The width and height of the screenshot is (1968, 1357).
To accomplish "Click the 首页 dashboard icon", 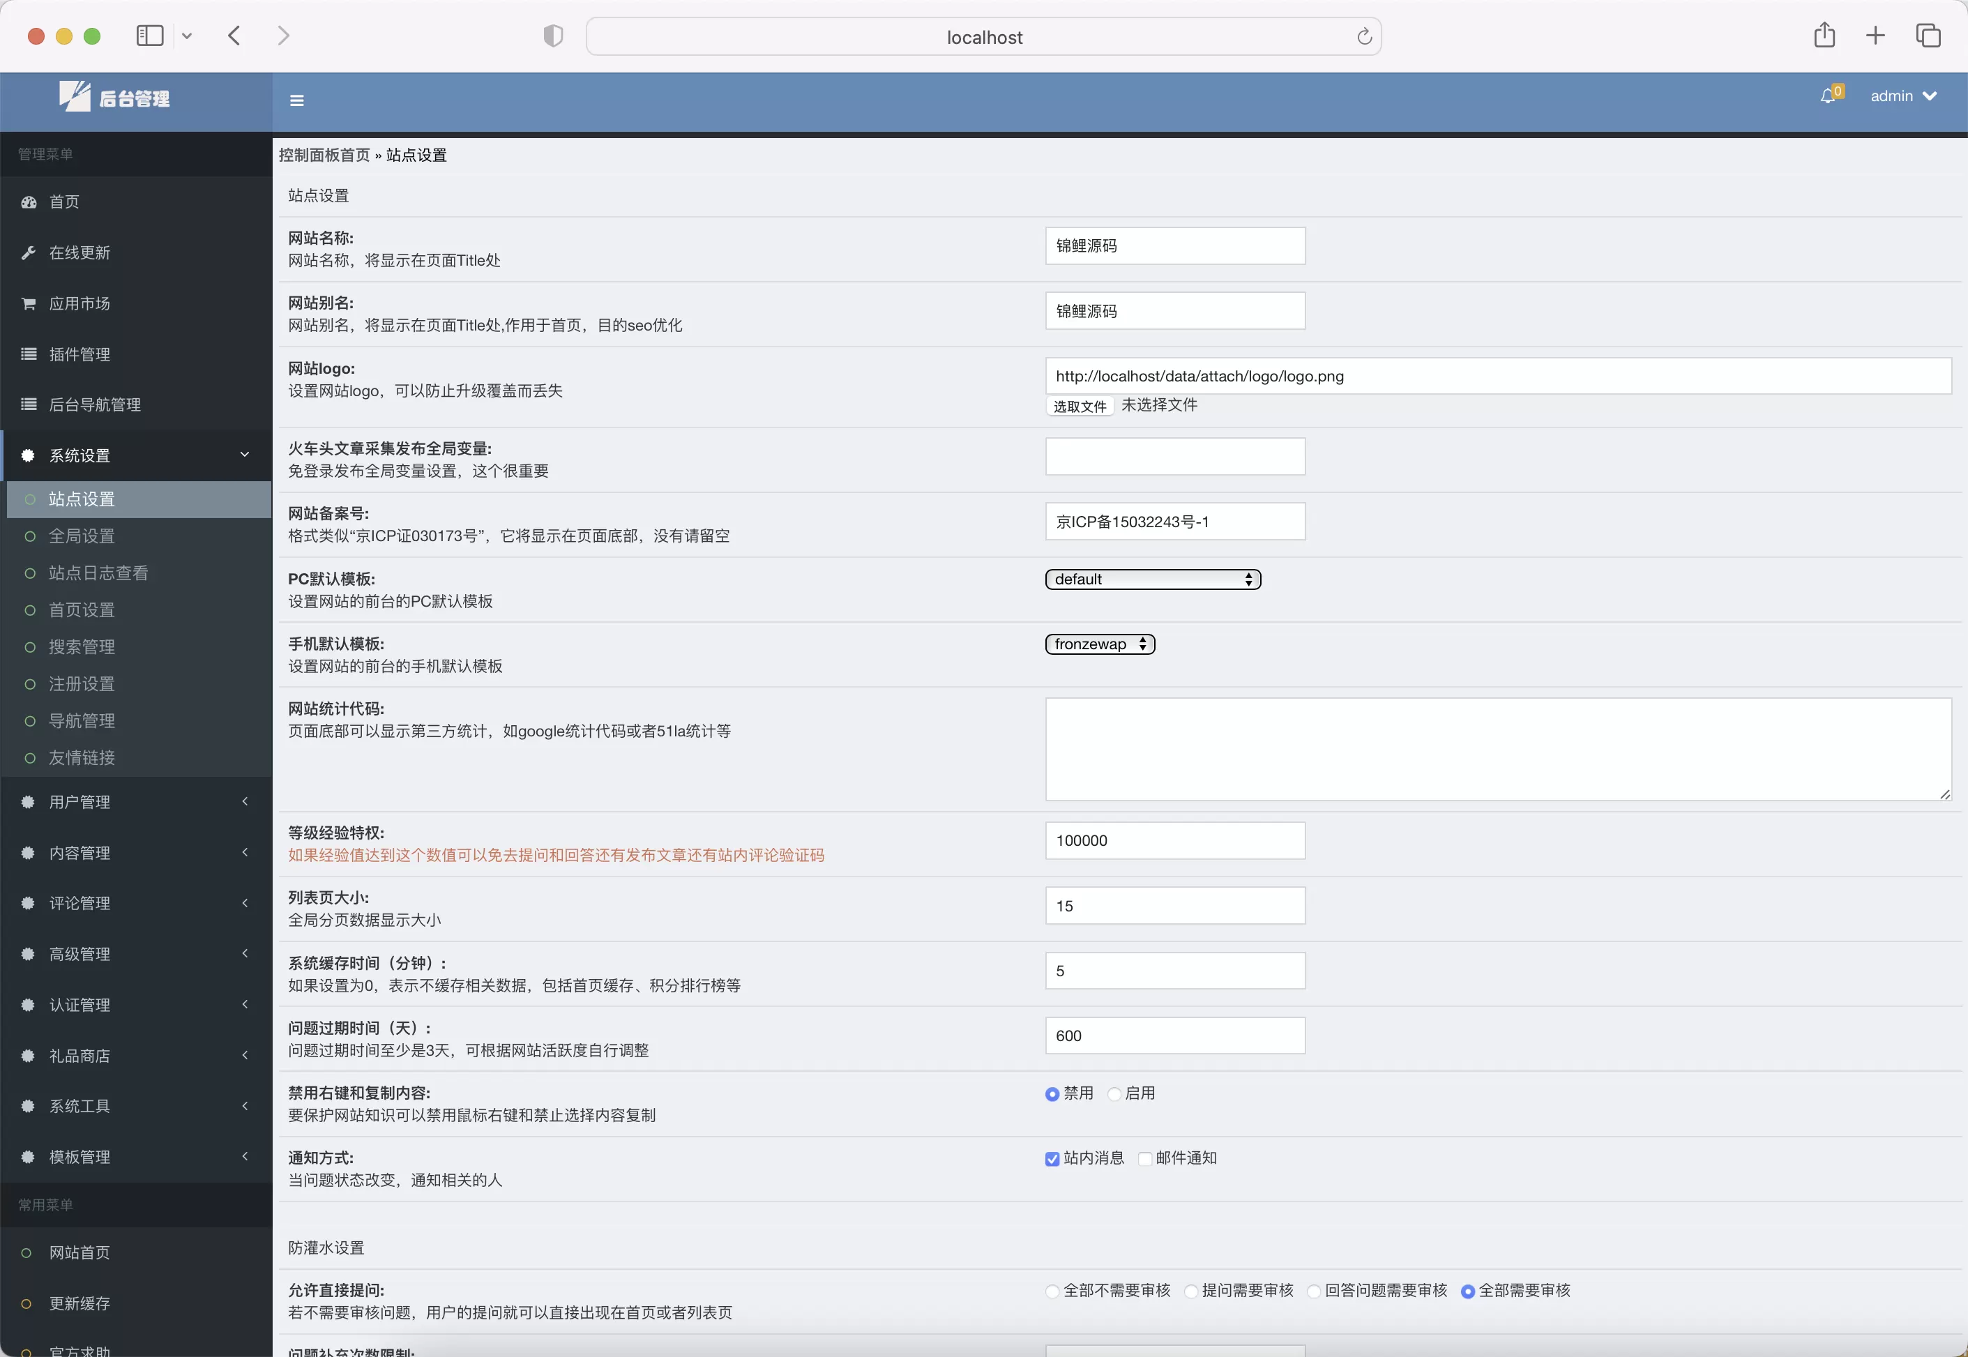I will 29,202.
